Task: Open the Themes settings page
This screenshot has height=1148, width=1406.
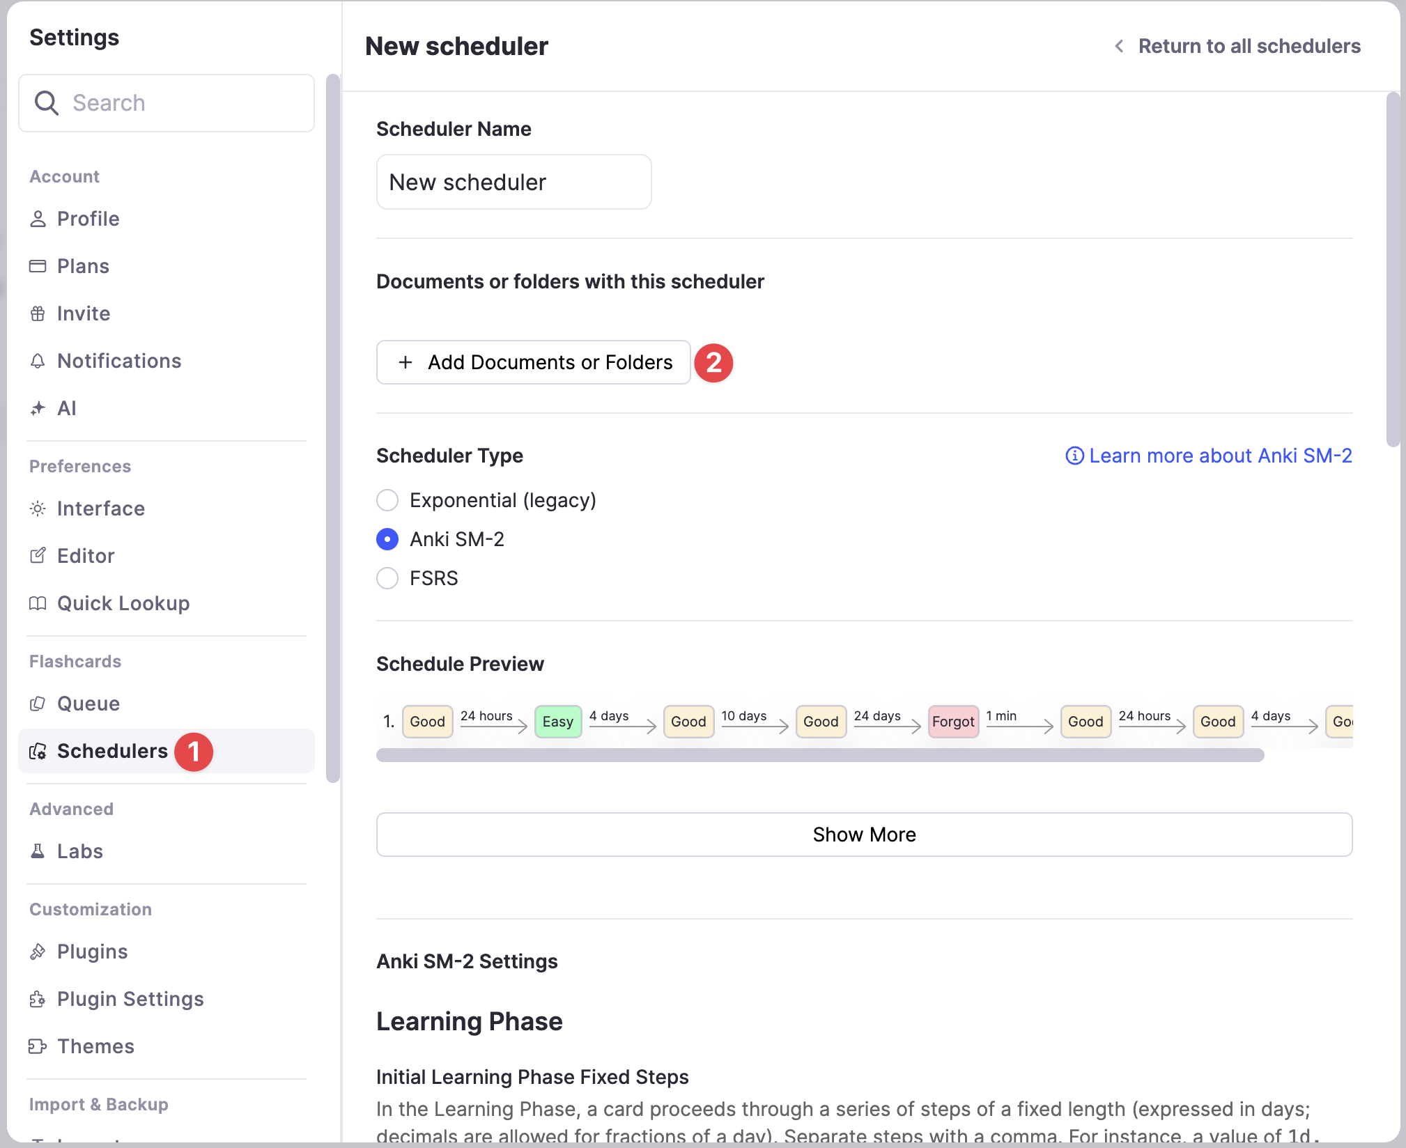Action: tap(95, 1046)
